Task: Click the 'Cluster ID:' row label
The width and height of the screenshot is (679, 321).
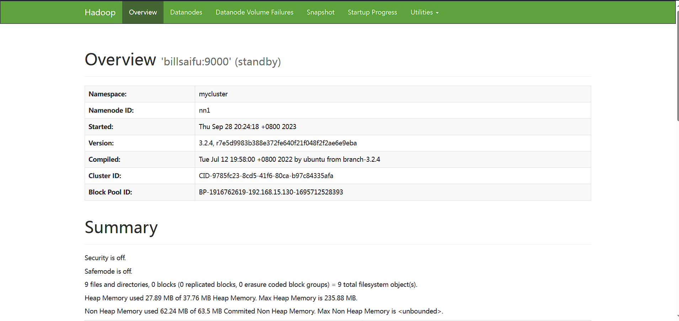Action: pyautogui.click(x=105, y=176)
